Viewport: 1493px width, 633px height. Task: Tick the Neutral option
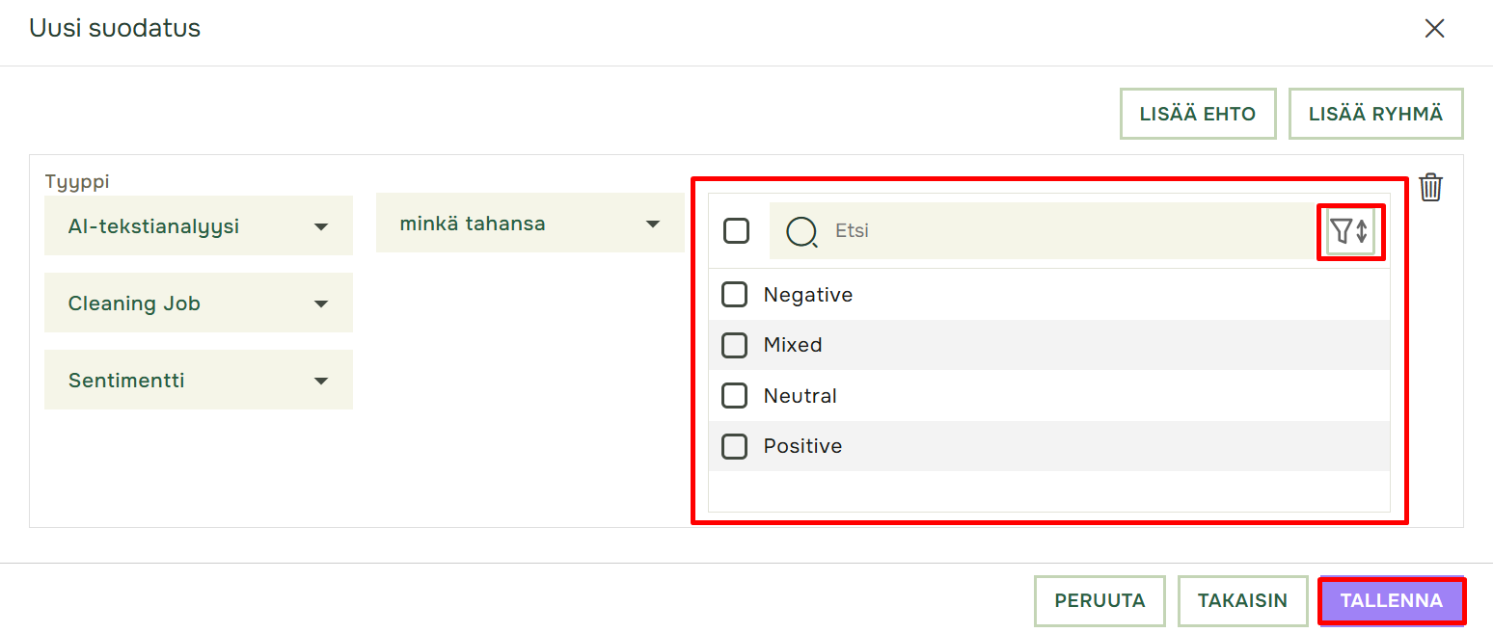click(x=735, y=395)
